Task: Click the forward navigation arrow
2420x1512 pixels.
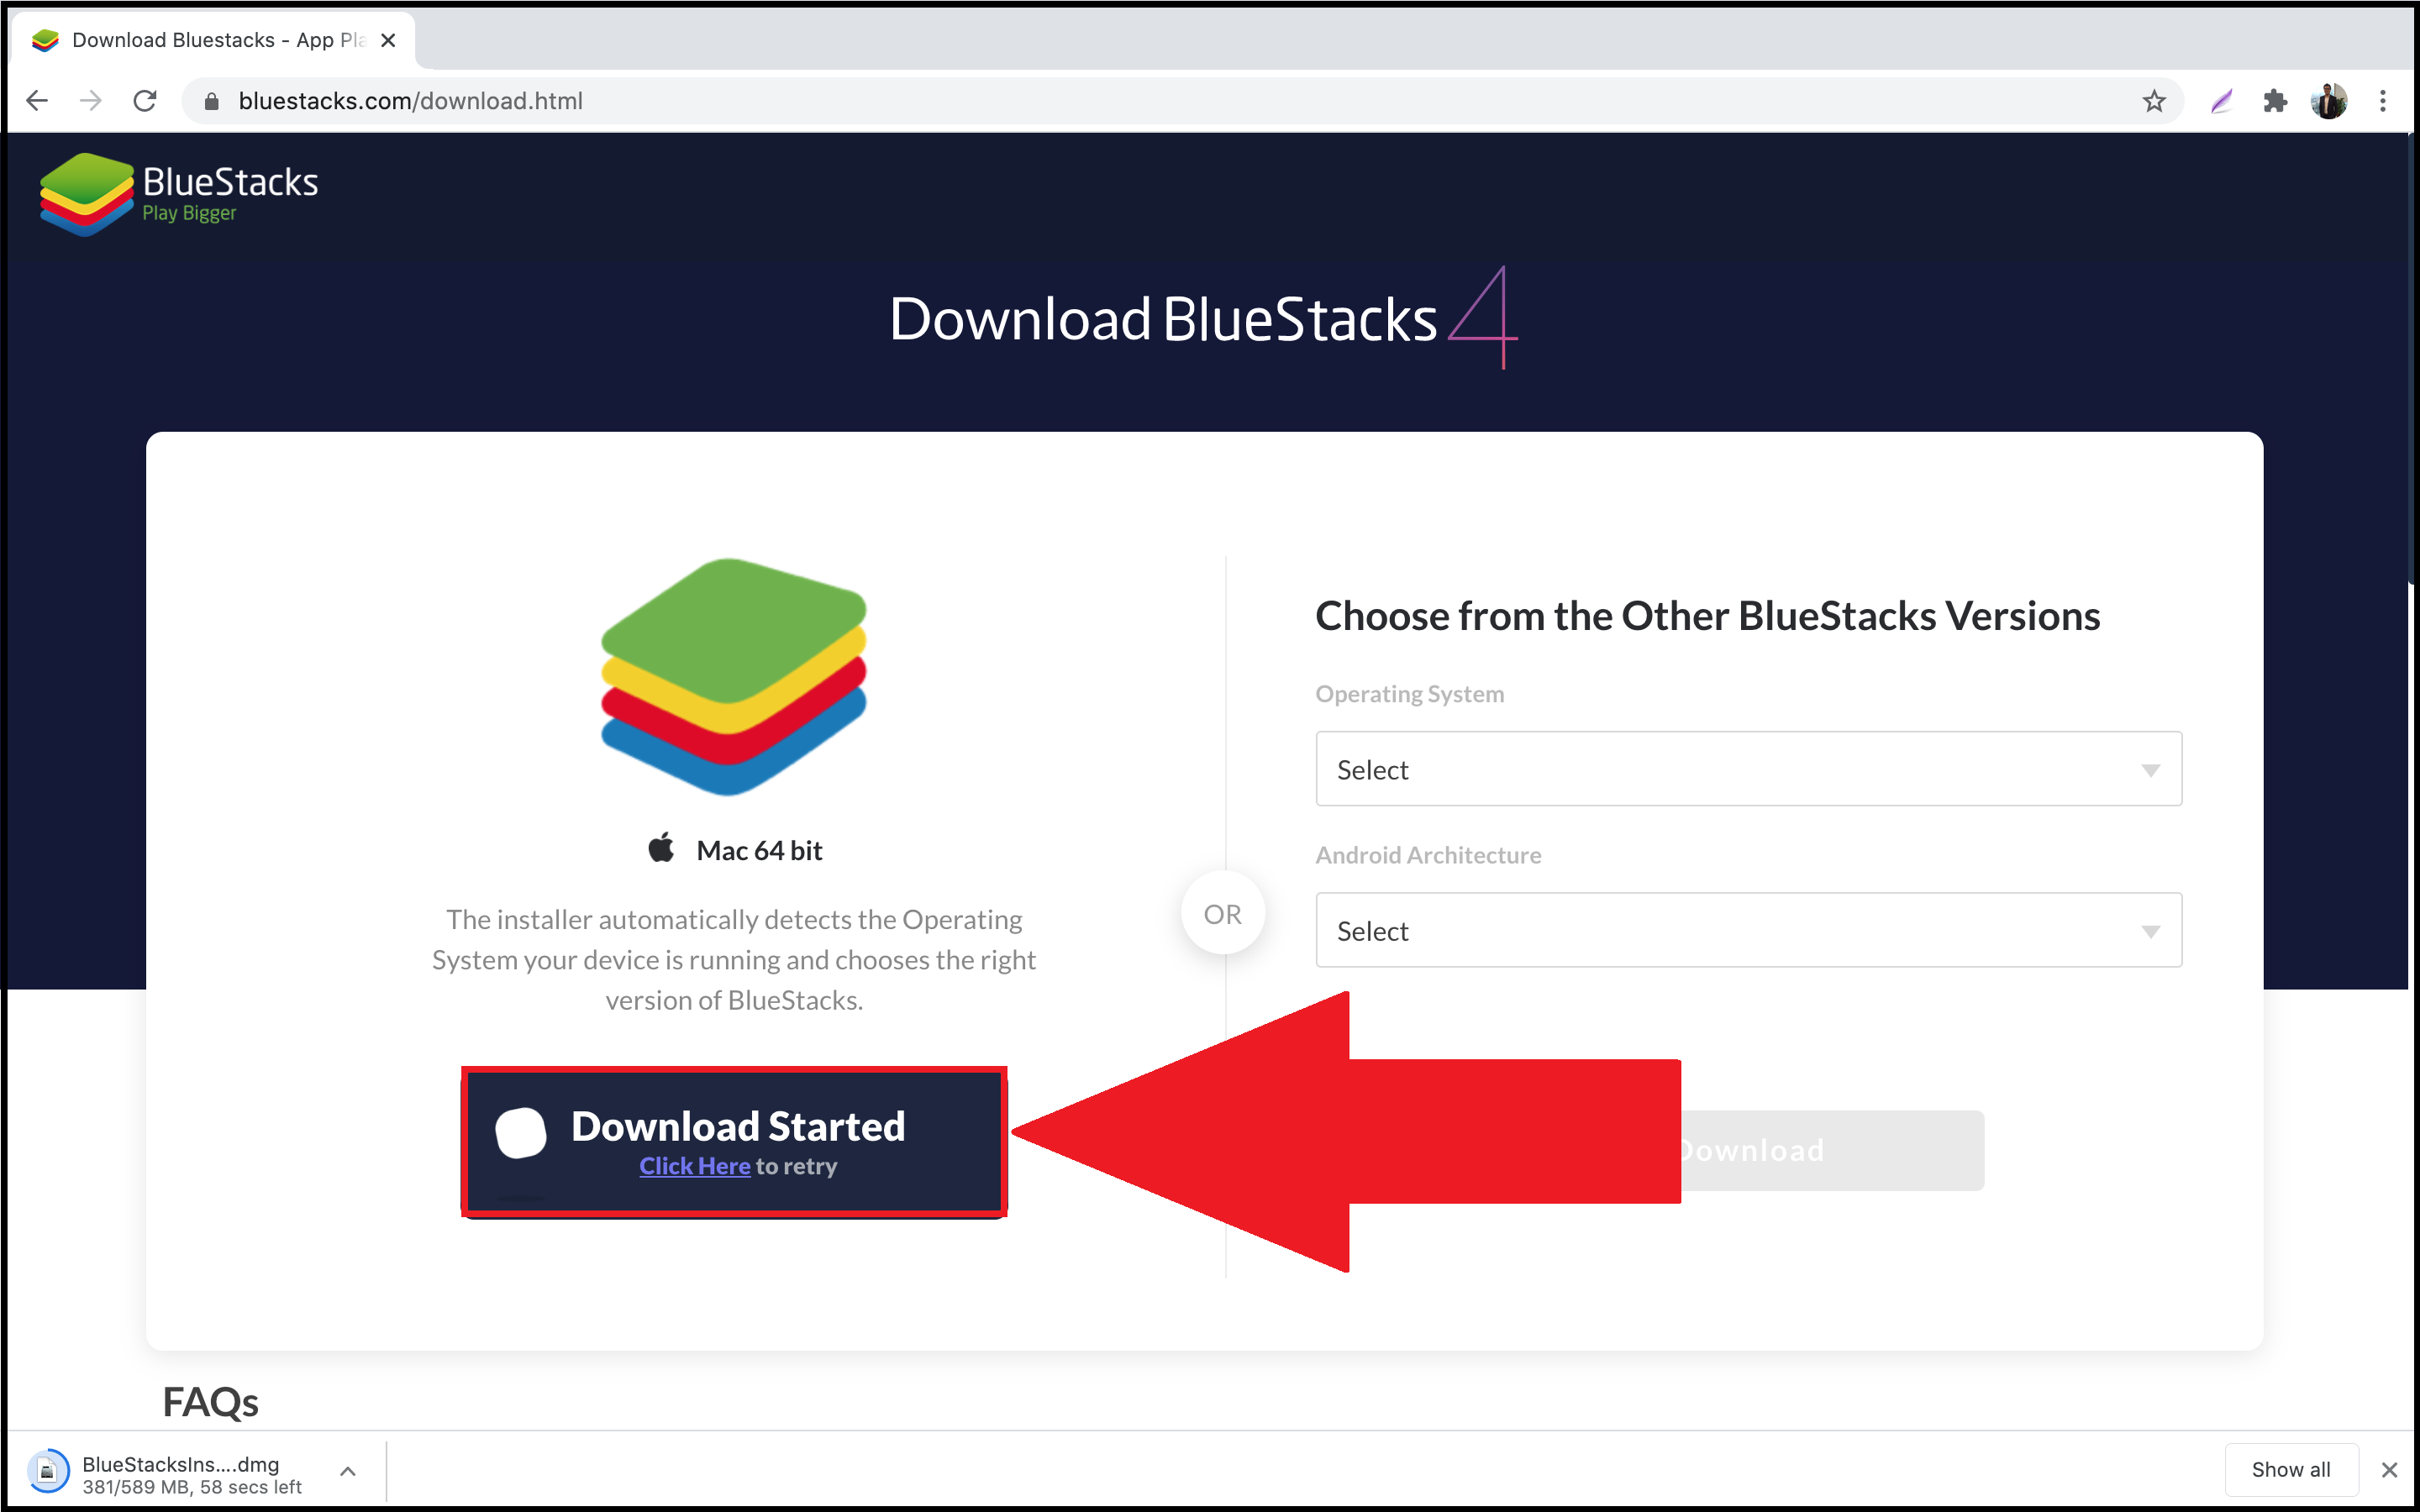Action: click(91, 101)
